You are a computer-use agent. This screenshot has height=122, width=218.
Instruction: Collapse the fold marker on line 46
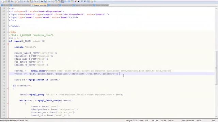point(8,8)
